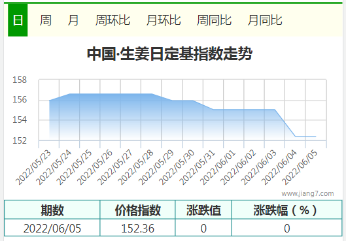The image size is (346, 241).
Task: Click the chart title 中国·生姜日定基指数走势
Action: click(169, 54)
